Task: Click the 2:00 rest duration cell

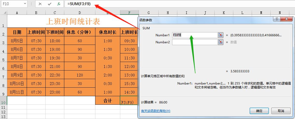Action: 108,75
